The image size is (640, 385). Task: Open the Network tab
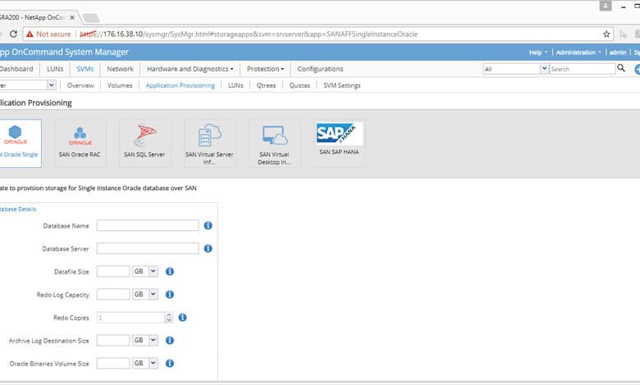120,69
